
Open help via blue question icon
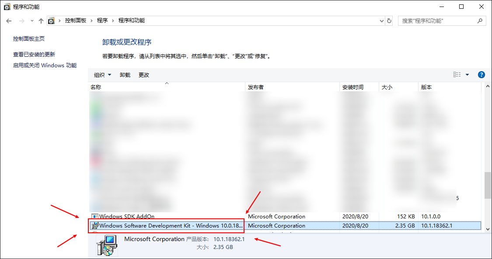481,75
